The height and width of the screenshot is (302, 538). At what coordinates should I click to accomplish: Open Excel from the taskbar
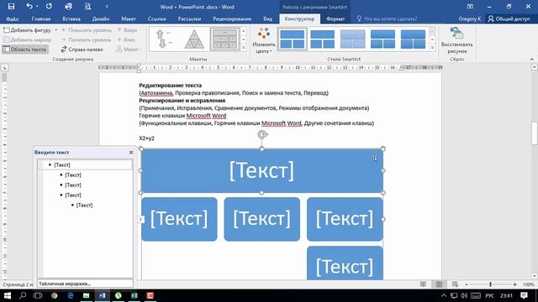click(134, 295)
